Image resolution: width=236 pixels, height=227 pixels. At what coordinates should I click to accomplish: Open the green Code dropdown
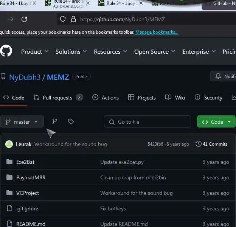click(216, 121)
